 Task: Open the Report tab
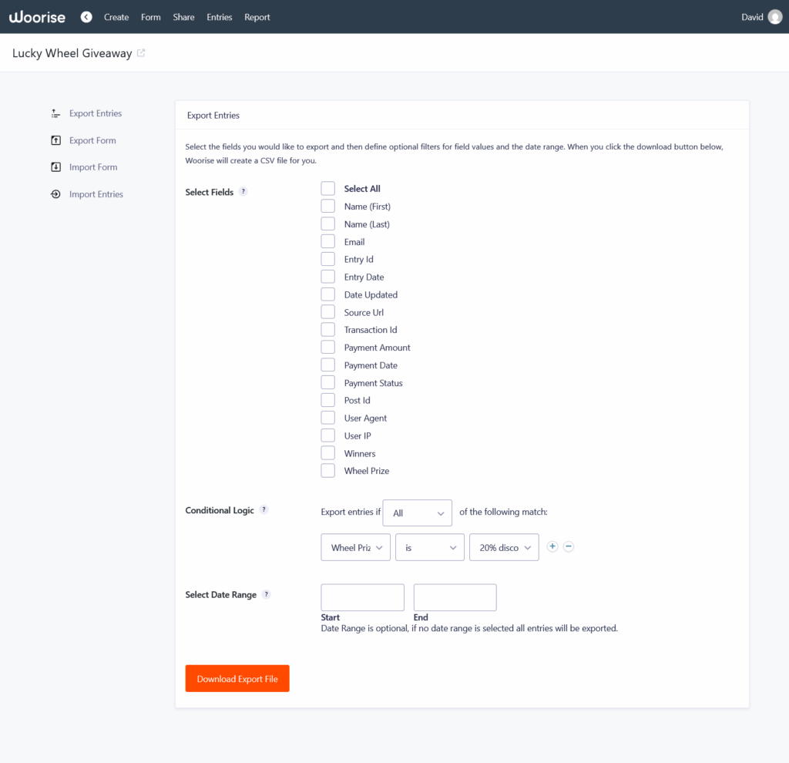[x=257, y=17]
